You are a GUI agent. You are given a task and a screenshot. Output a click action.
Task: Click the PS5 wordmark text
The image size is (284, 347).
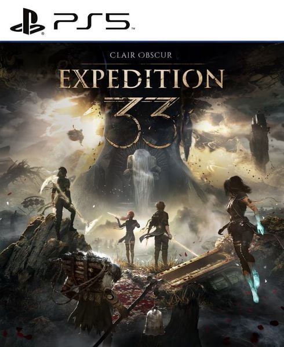coord(92,21)
